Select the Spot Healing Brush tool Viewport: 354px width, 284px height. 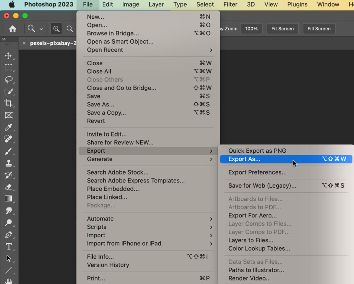8,139
